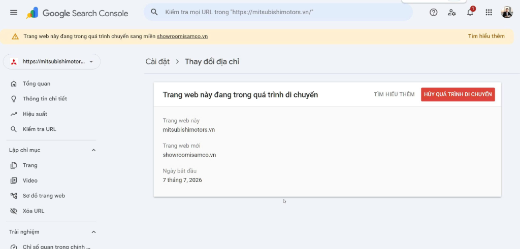The image size is (520, 249).
Task: Open the property selector dropdown
Action: click(x=52, y=61)
